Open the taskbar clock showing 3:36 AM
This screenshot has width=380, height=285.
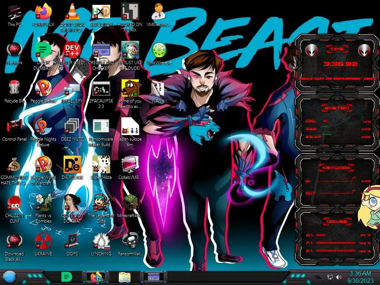tap(360, 277)
